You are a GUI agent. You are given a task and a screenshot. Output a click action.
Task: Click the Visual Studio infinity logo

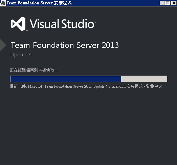point(18,24)
